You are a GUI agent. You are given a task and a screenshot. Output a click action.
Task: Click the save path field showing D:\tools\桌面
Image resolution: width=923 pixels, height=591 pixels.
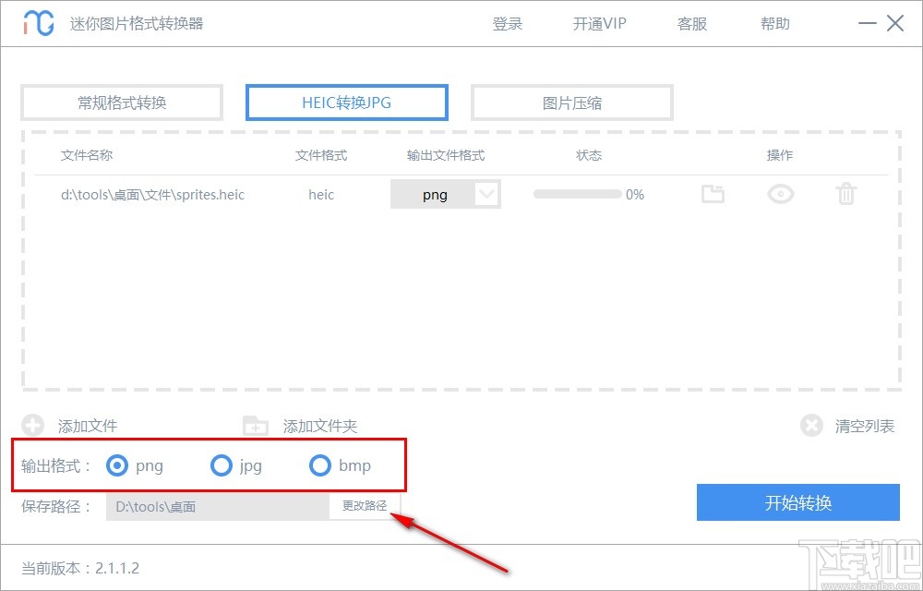pos(212,507)
